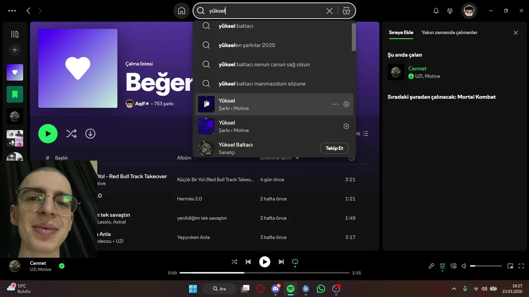Download the playlist
Viewport: 529px width, 297px height.
90,134
